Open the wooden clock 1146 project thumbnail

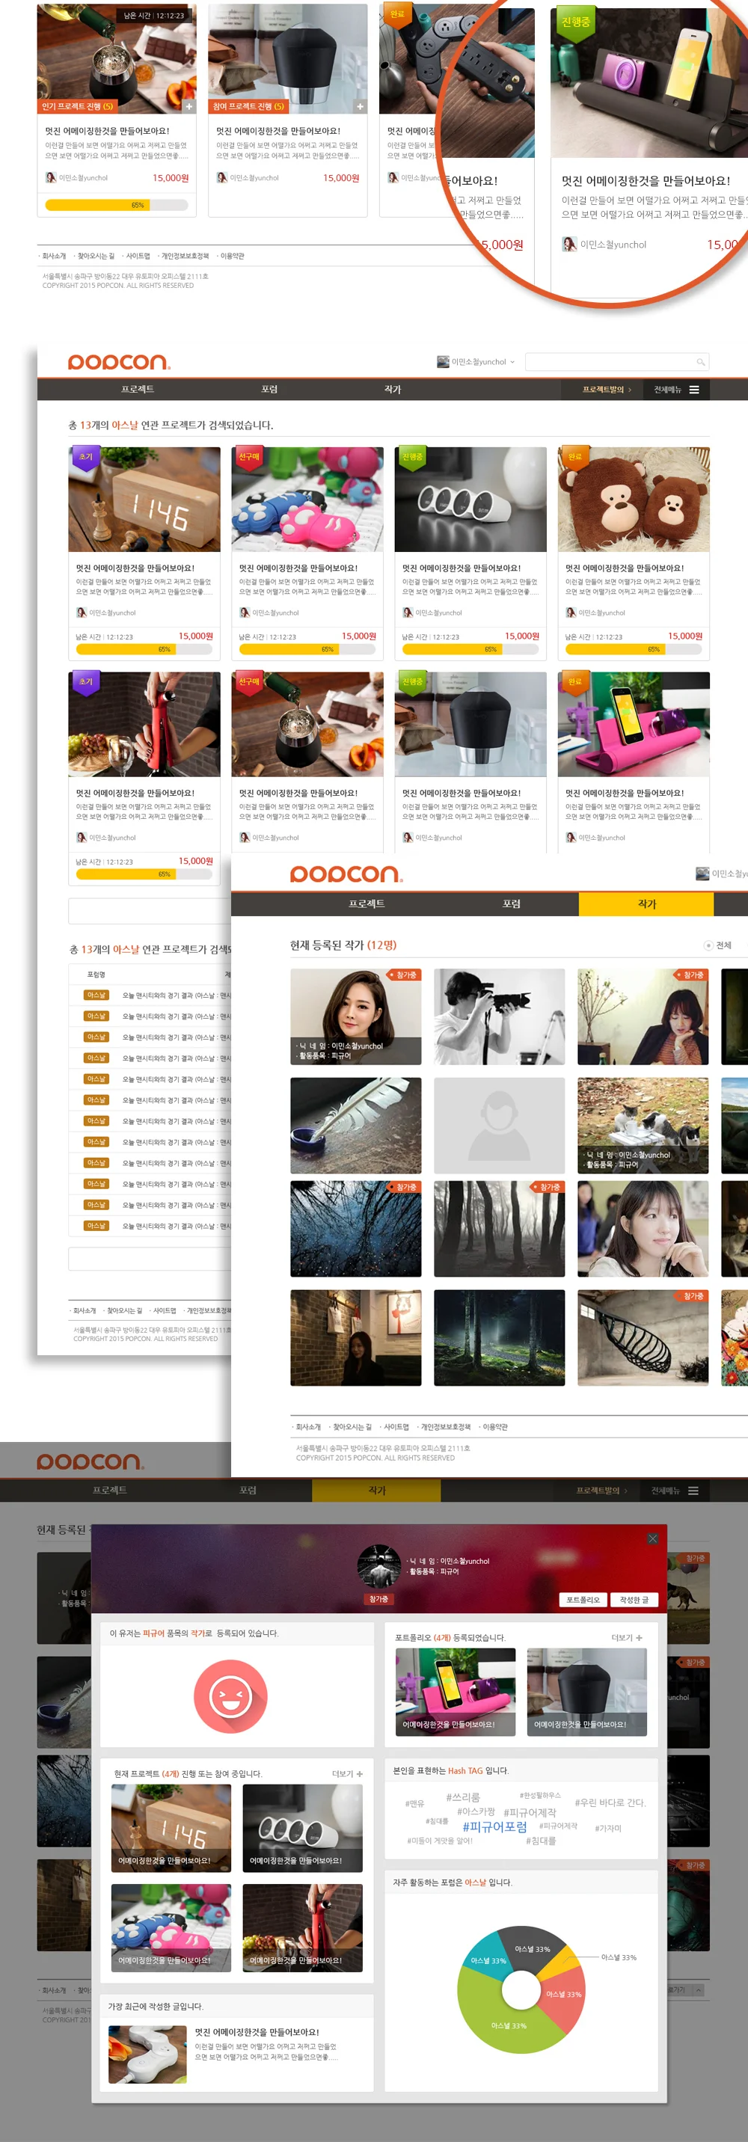pyautogui.click(x=144, y=500)
